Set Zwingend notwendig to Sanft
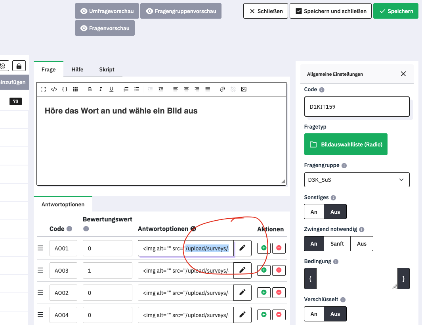 [x=337, y=244]
